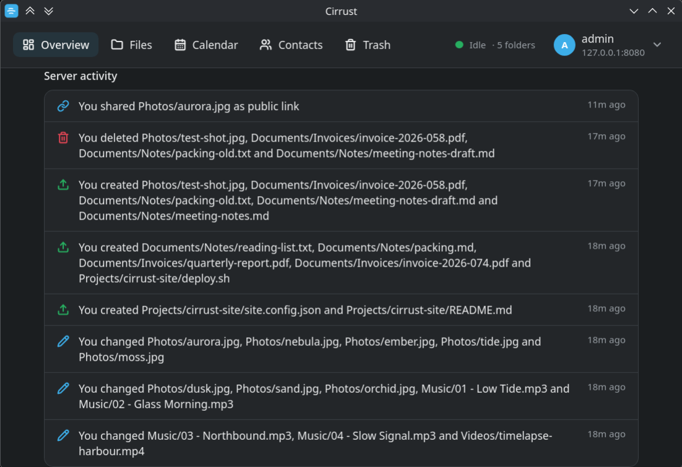Click pencil icon beside changed Northbound.mp3 entry
This screenshot has width=682, height=467.
63,435
